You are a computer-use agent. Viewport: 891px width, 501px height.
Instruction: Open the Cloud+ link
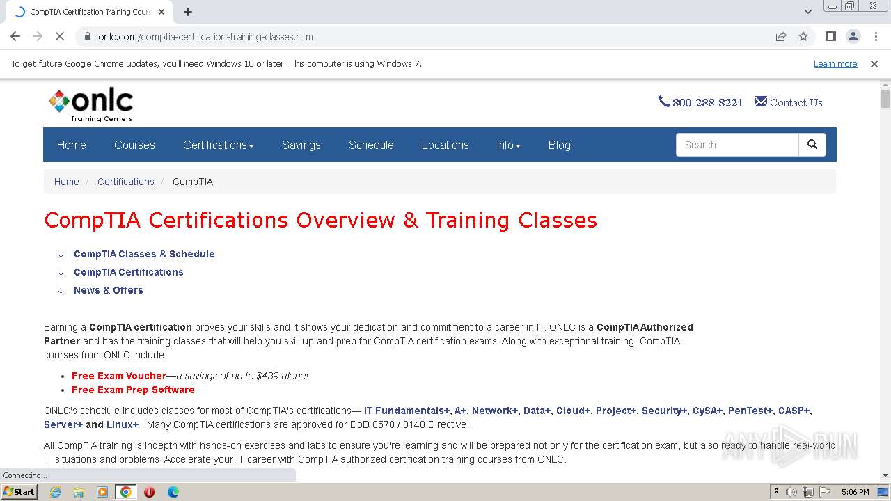(573, 411)
